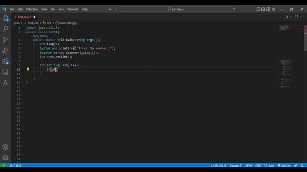
Task: Open the Extensions view
Action: [5, 61]
